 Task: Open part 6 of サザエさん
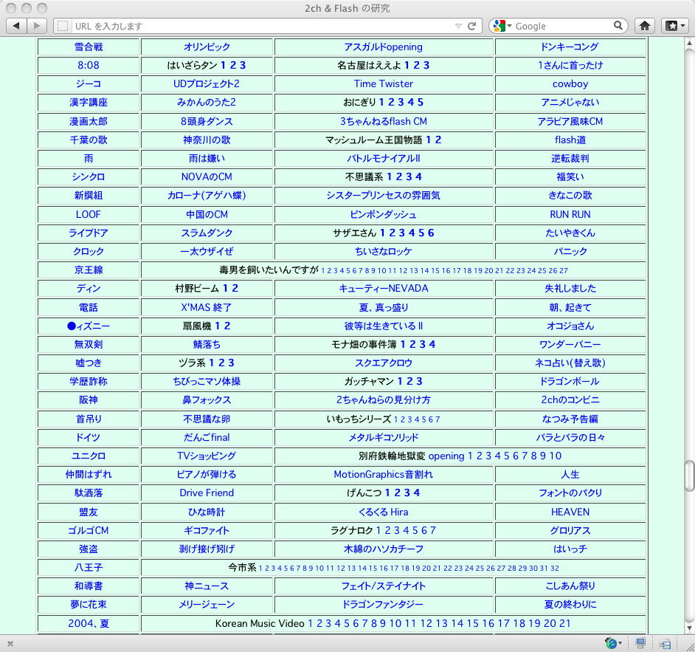[x=431, y=233]
